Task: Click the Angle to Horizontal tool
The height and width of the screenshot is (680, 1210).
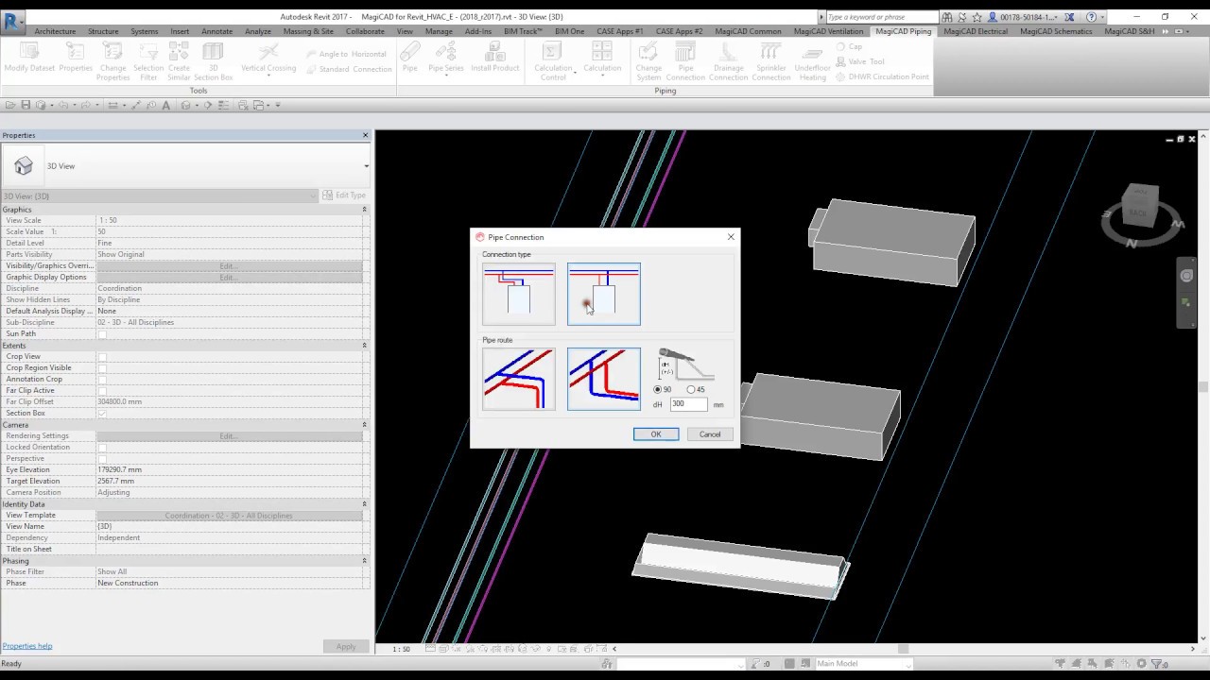Action: point(346,54)
